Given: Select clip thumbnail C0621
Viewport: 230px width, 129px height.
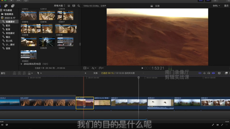Looking at the screenshot, I should point(65,42).
